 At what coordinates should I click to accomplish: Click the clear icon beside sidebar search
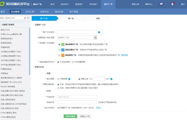tap(25, 18)
